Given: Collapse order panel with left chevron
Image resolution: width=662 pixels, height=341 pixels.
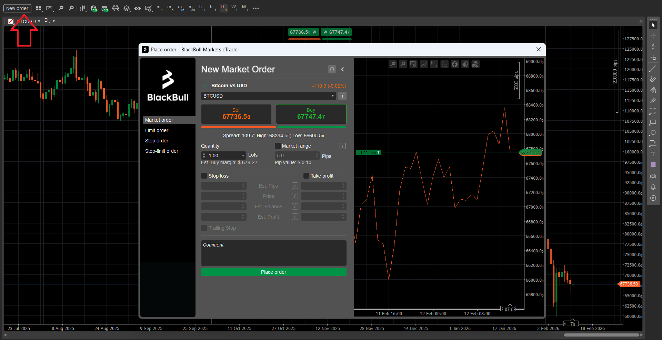Looking at the screenshot, I should [x=343, y=69].
